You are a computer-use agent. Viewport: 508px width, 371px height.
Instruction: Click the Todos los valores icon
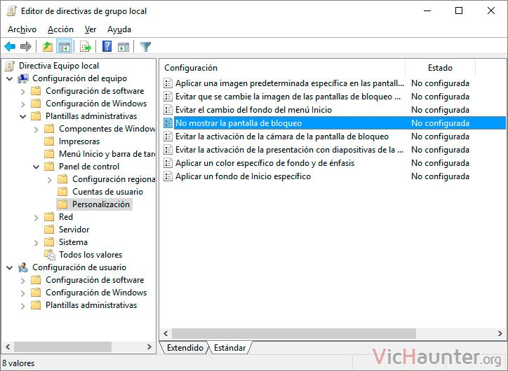50,255
